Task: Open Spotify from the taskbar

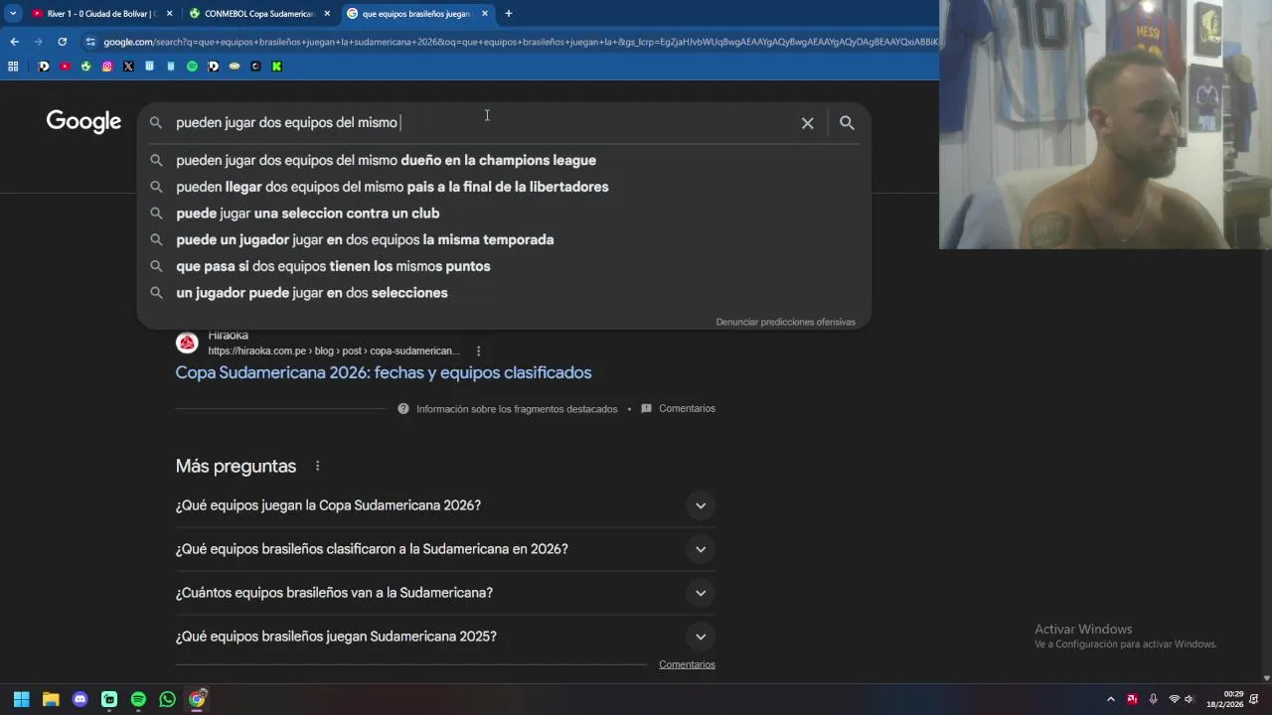Action: click(x=138, y=699)
